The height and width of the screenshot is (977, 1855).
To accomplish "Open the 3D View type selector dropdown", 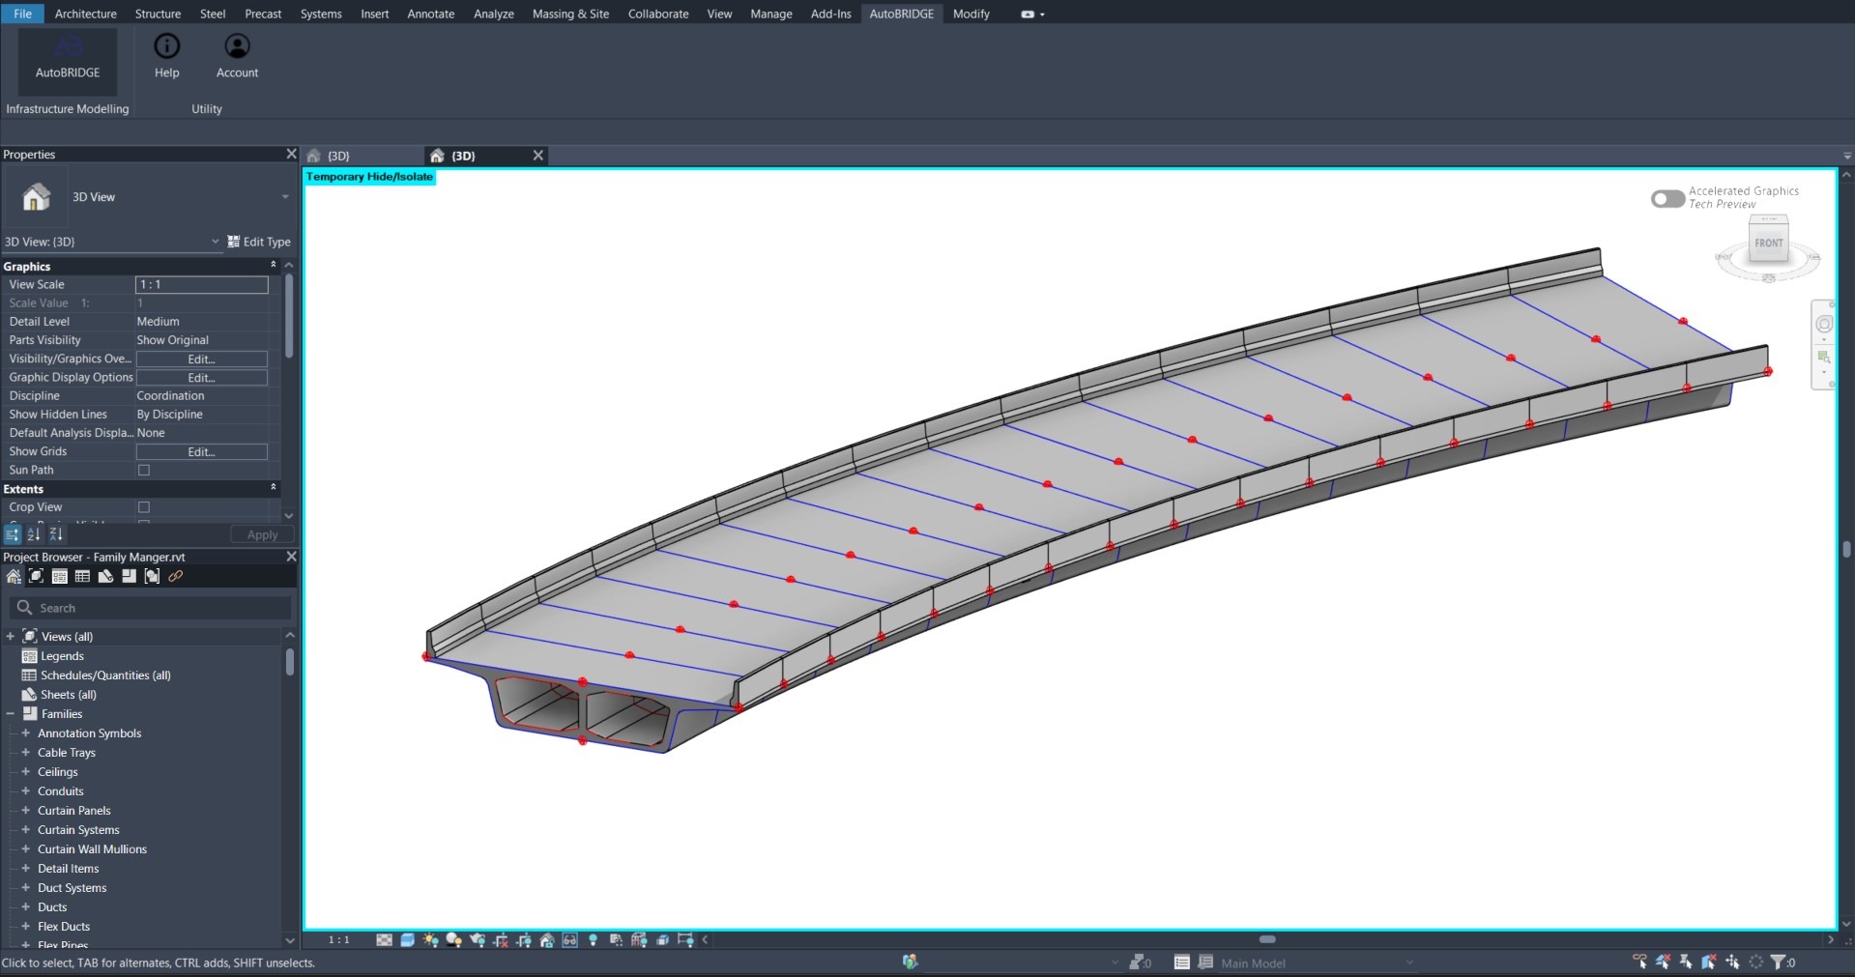I will click(x=284, y=197).
